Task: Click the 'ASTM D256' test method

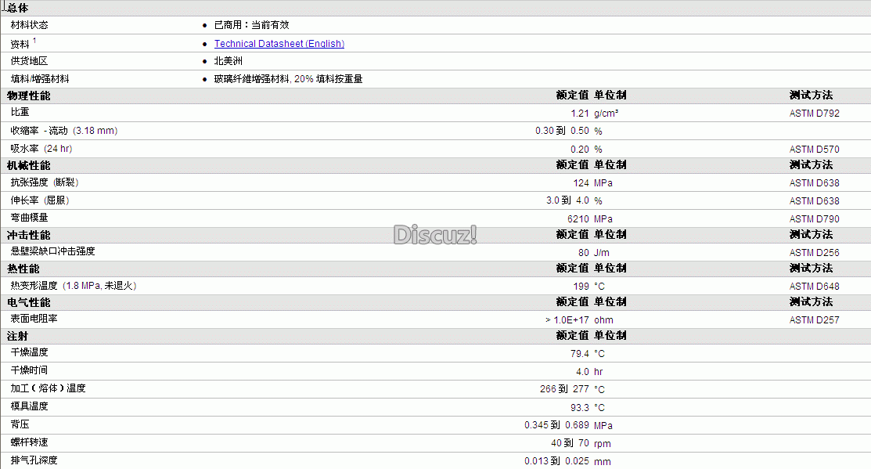Action: tap(815, 253)
